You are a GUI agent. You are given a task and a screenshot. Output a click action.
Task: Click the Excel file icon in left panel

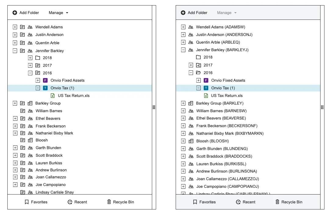pyautogui.click(x=52, y=96)
